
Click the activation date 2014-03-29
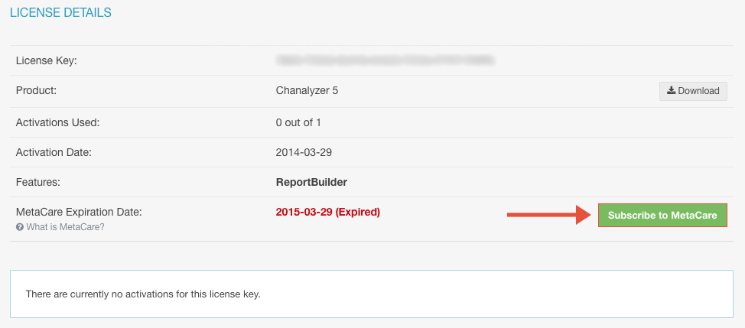pos(304,152)
